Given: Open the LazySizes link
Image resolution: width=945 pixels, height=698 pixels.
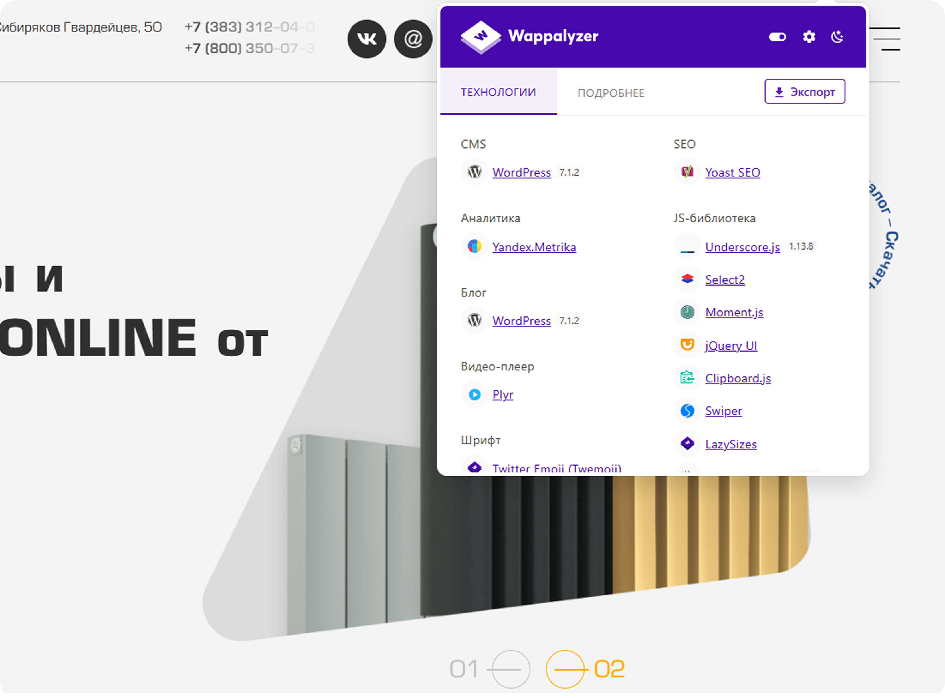Looking at the screenshot, I should tap(731, 444).
